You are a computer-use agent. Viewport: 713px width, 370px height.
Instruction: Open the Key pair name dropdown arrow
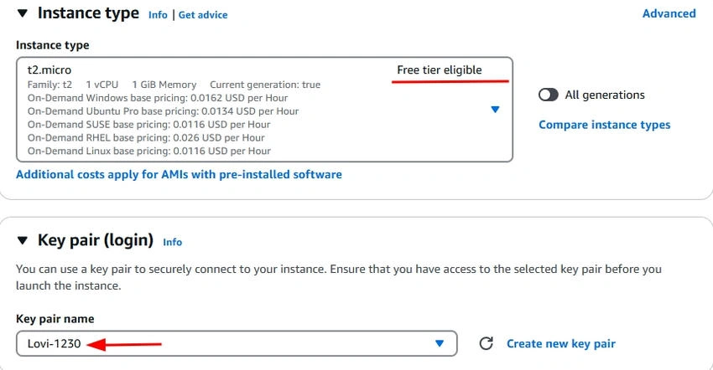(x=440, y=344)
